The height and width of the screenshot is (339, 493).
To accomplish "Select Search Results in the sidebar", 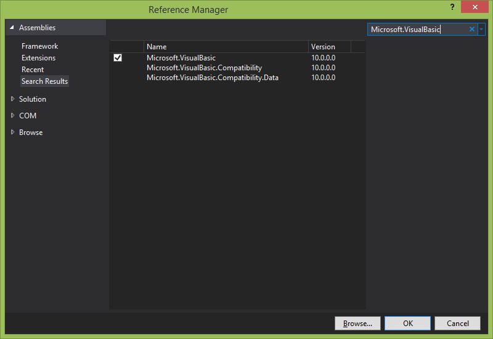I will pyautogui.click(x=44, y=81).
